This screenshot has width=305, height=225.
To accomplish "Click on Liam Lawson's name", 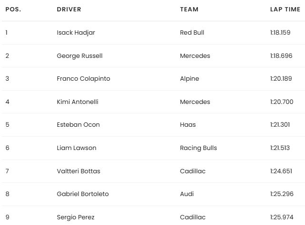I will point(76,148).
